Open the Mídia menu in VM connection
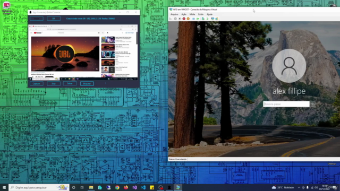 (192, 14)
